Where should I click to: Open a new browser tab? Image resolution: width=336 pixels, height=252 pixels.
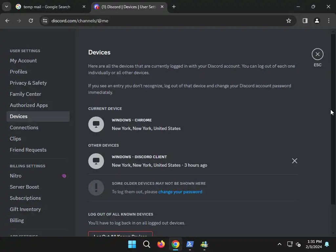click(174, 7)
